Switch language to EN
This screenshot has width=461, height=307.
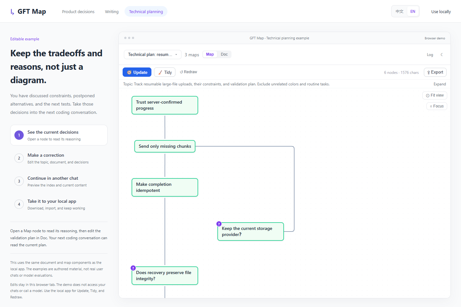coord(413,12)
